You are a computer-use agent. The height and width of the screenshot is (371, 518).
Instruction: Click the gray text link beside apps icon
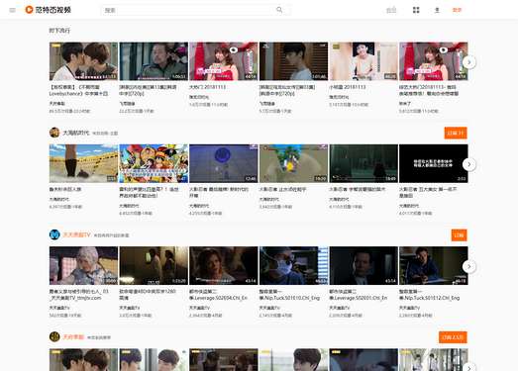point(391,10)
